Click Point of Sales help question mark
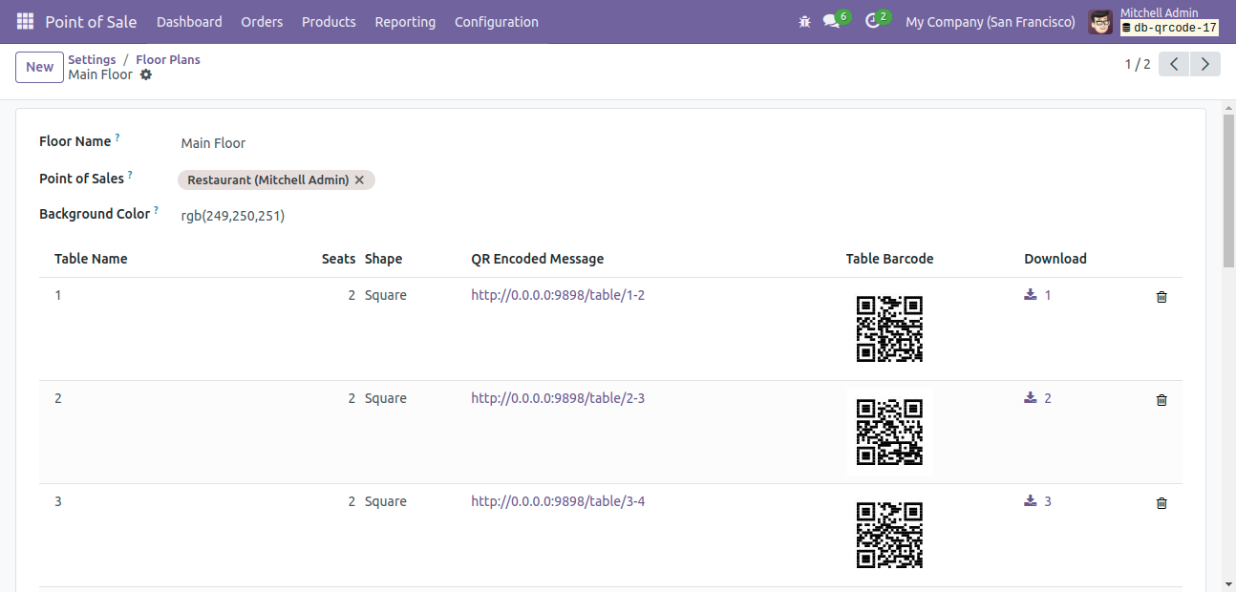 click(130, 175)
